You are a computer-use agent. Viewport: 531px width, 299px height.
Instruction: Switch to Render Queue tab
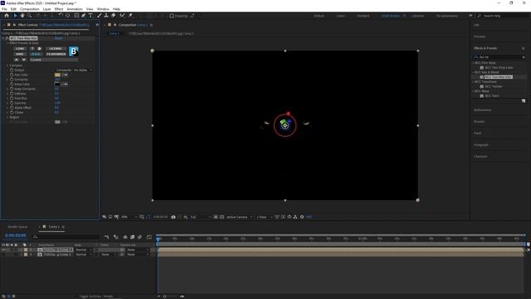[x=17, y=227]
